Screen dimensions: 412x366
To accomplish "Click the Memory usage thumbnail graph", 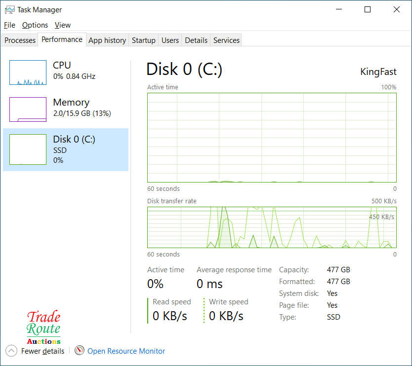I will (27, 109).
